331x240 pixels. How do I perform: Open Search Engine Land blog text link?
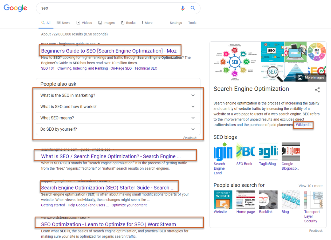(219, 168)
